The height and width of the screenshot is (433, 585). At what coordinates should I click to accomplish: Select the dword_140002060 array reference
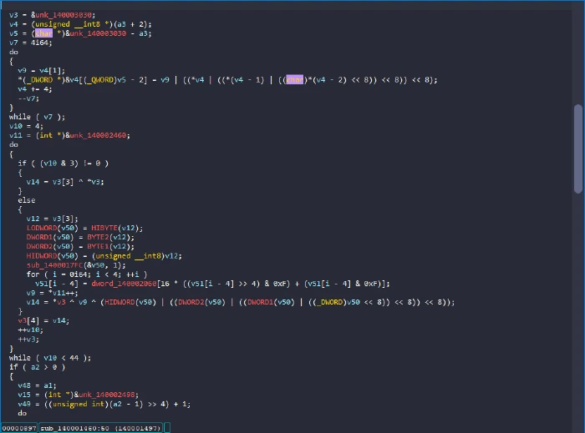pyautogui.click(x=124, y=284)
